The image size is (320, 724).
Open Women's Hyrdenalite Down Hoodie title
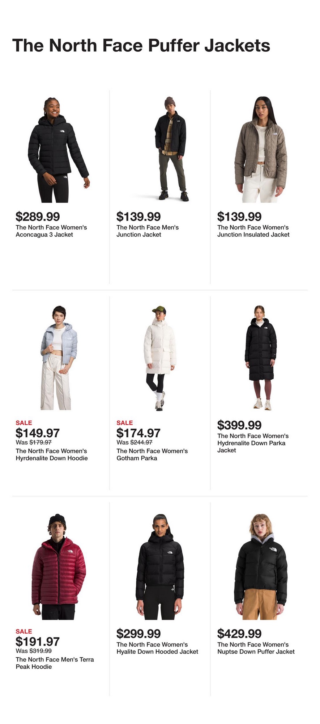coord(52,455)
